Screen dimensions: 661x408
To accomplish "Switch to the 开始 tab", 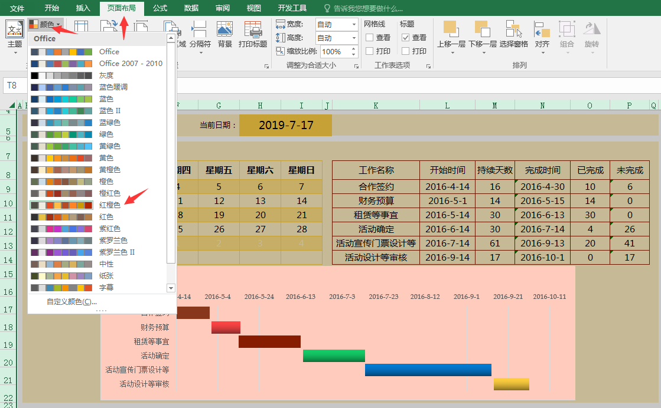I will coord(52,8).
